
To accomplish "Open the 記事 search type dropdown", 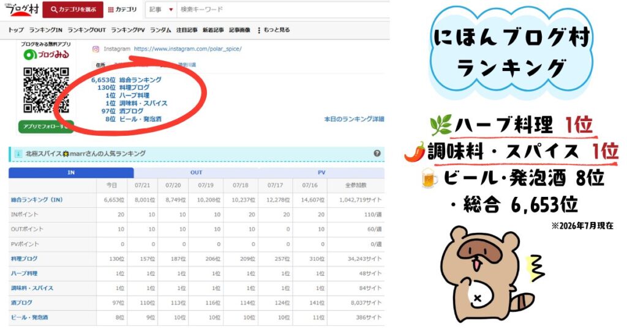I will pyautogui.click(x=161, y=10).
